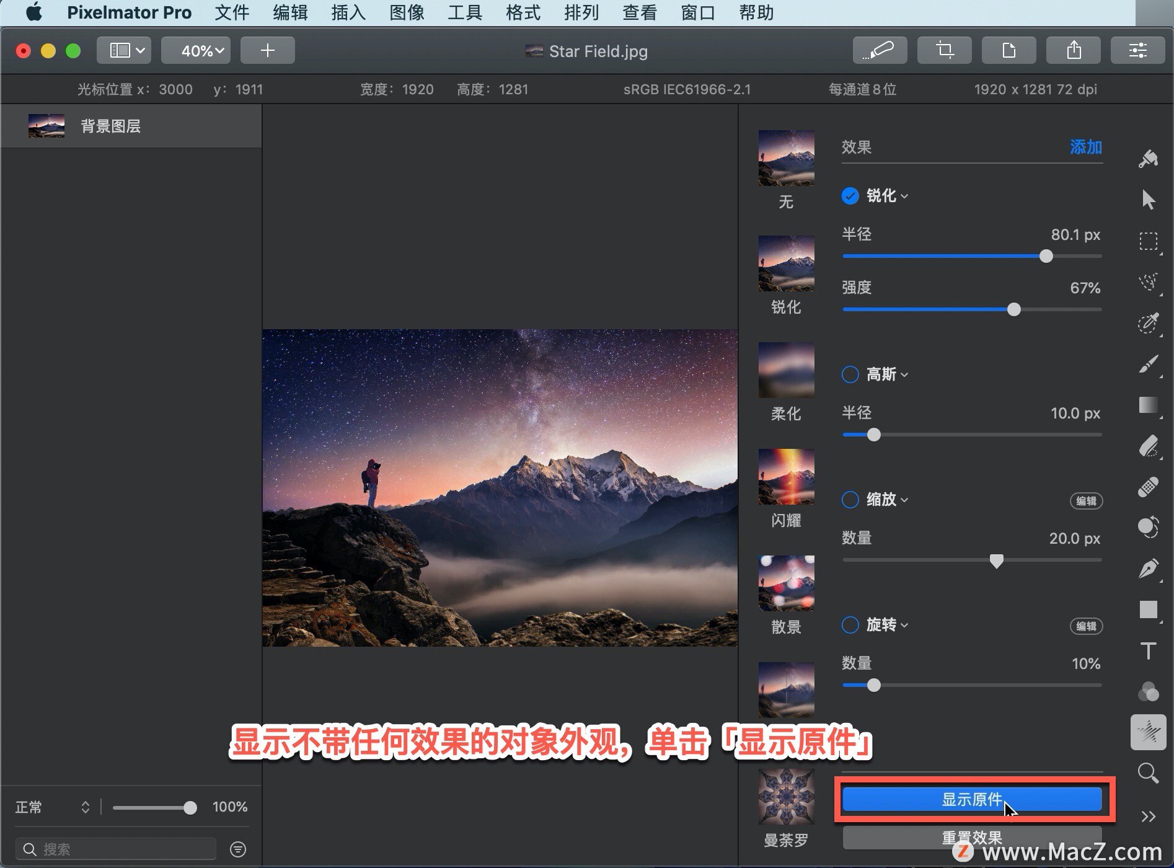Click the document page toolbar button

tap(1008, 50)
